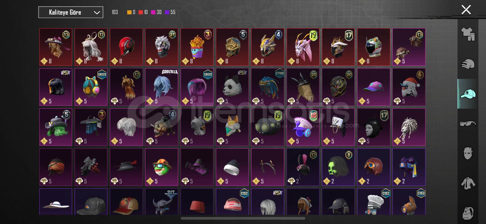Screen dimensions: 486x224
Task: Select the french fries headgear item
Action: (x=197, y=47)
